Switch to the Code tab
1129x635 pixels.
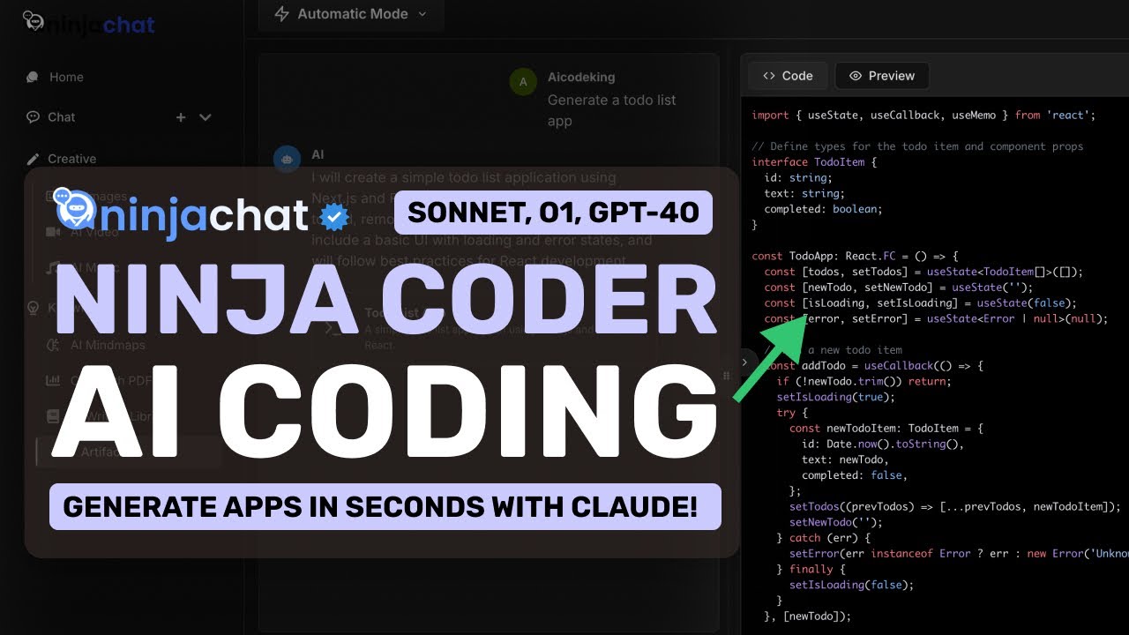point(788,76)
